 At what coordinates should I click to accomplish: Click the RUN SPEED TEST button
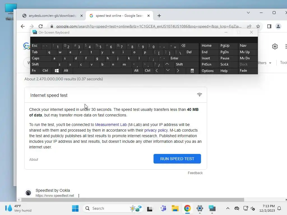[177, 159]
